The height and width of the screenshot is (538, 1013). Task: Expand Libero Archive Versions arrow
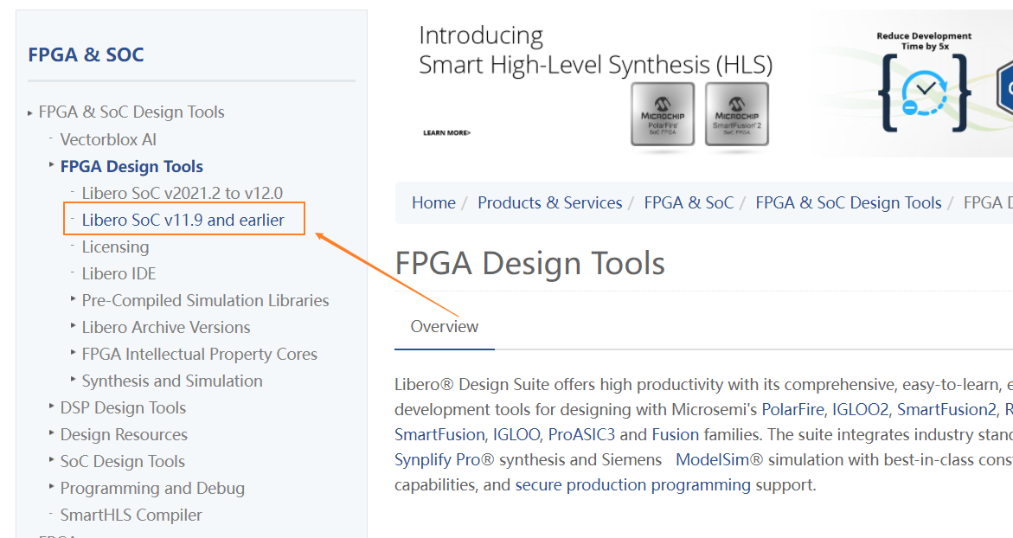click(73, 325)
